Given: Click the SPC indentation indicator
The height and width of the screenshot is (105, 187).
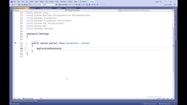Looking at the screenshot, I should coord(168,99).
